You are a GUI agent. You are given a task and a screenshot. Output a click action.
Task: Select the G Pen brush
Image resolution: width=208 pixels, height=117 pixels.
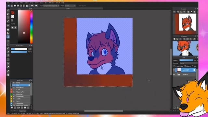tap(20, 90)
